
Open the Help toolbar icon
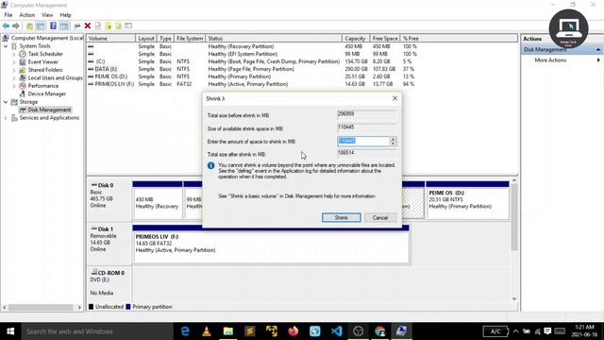[x=53, y=25]
